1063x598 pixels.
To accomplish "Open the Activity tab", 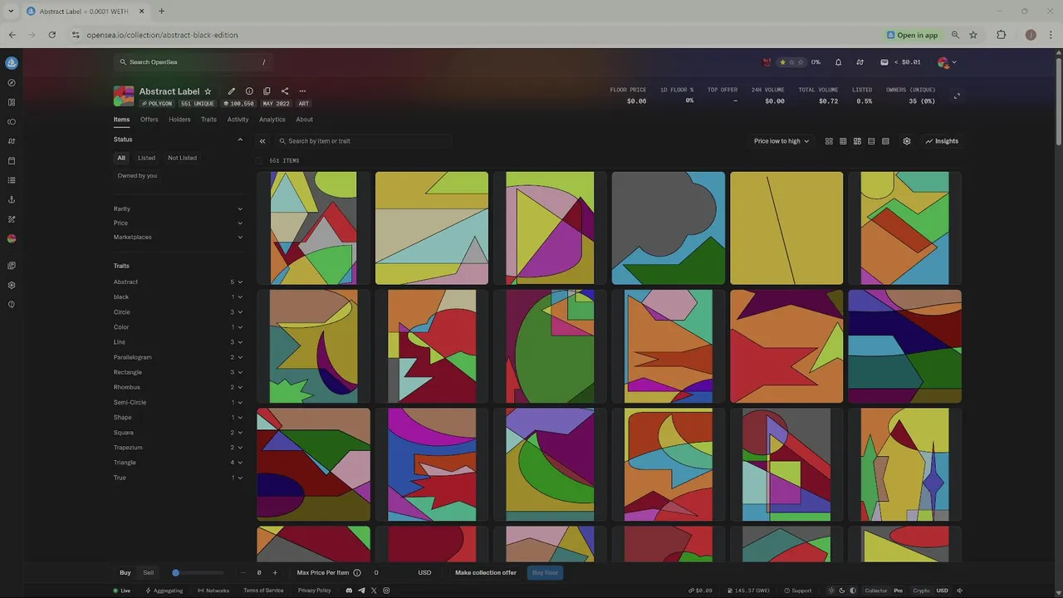I will click(238, 120).
